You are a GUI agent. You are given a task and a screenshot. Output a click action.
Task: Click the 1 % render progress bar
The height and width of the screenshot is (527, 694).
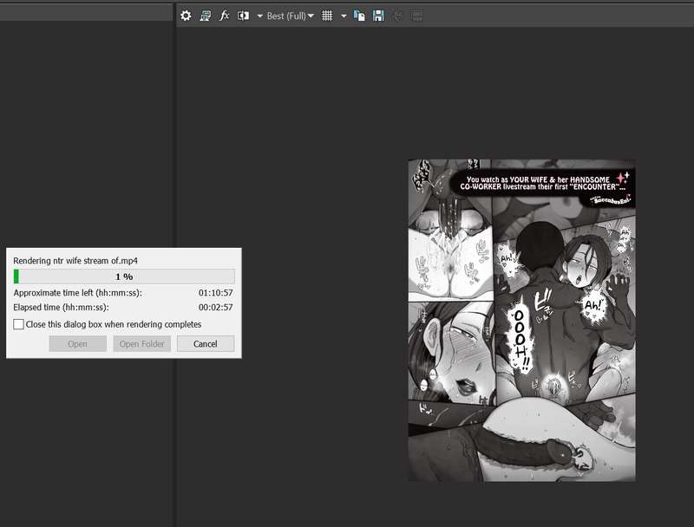coord(124,277)
